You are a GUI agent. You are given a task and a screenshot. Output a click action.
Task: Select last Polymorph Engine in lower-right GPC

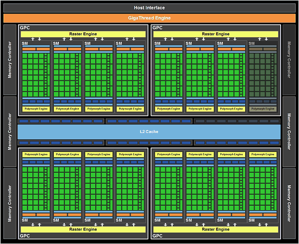263,155
